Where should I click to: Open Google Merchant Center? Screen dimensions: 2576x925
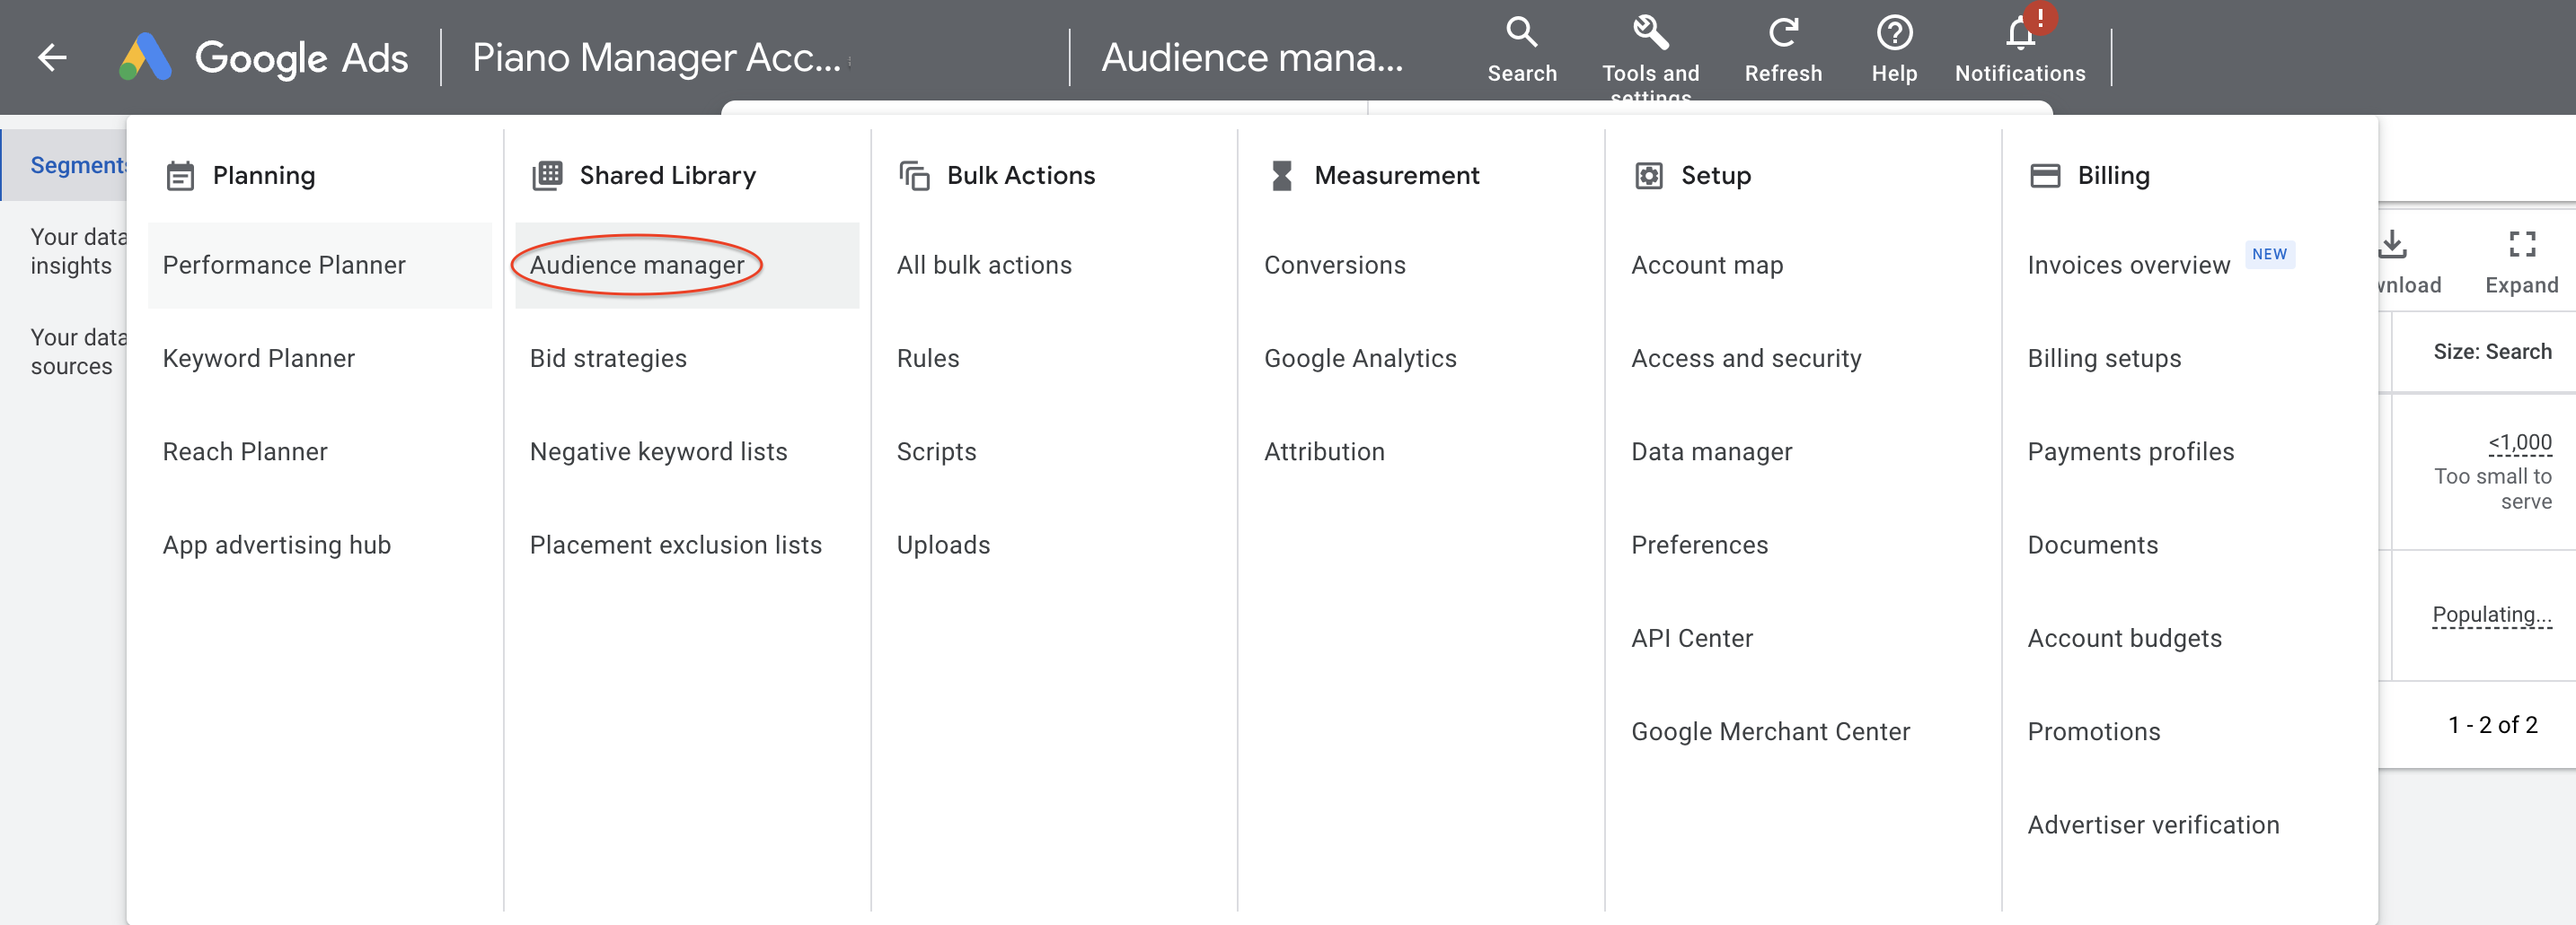coord(1770,731)
